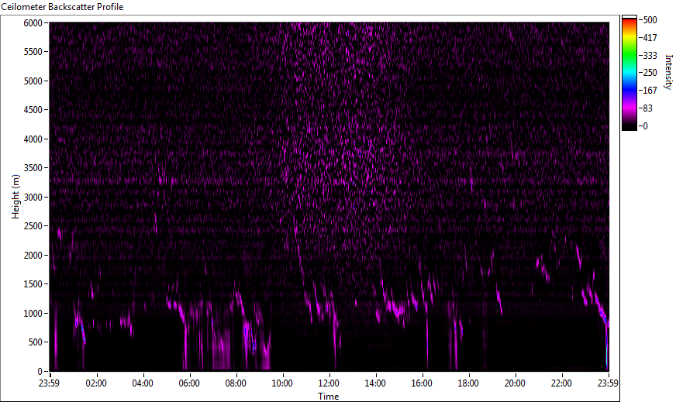The image size is (676, 402).
Task: Click the 2500 height axis value
Action: click(33, 226)
